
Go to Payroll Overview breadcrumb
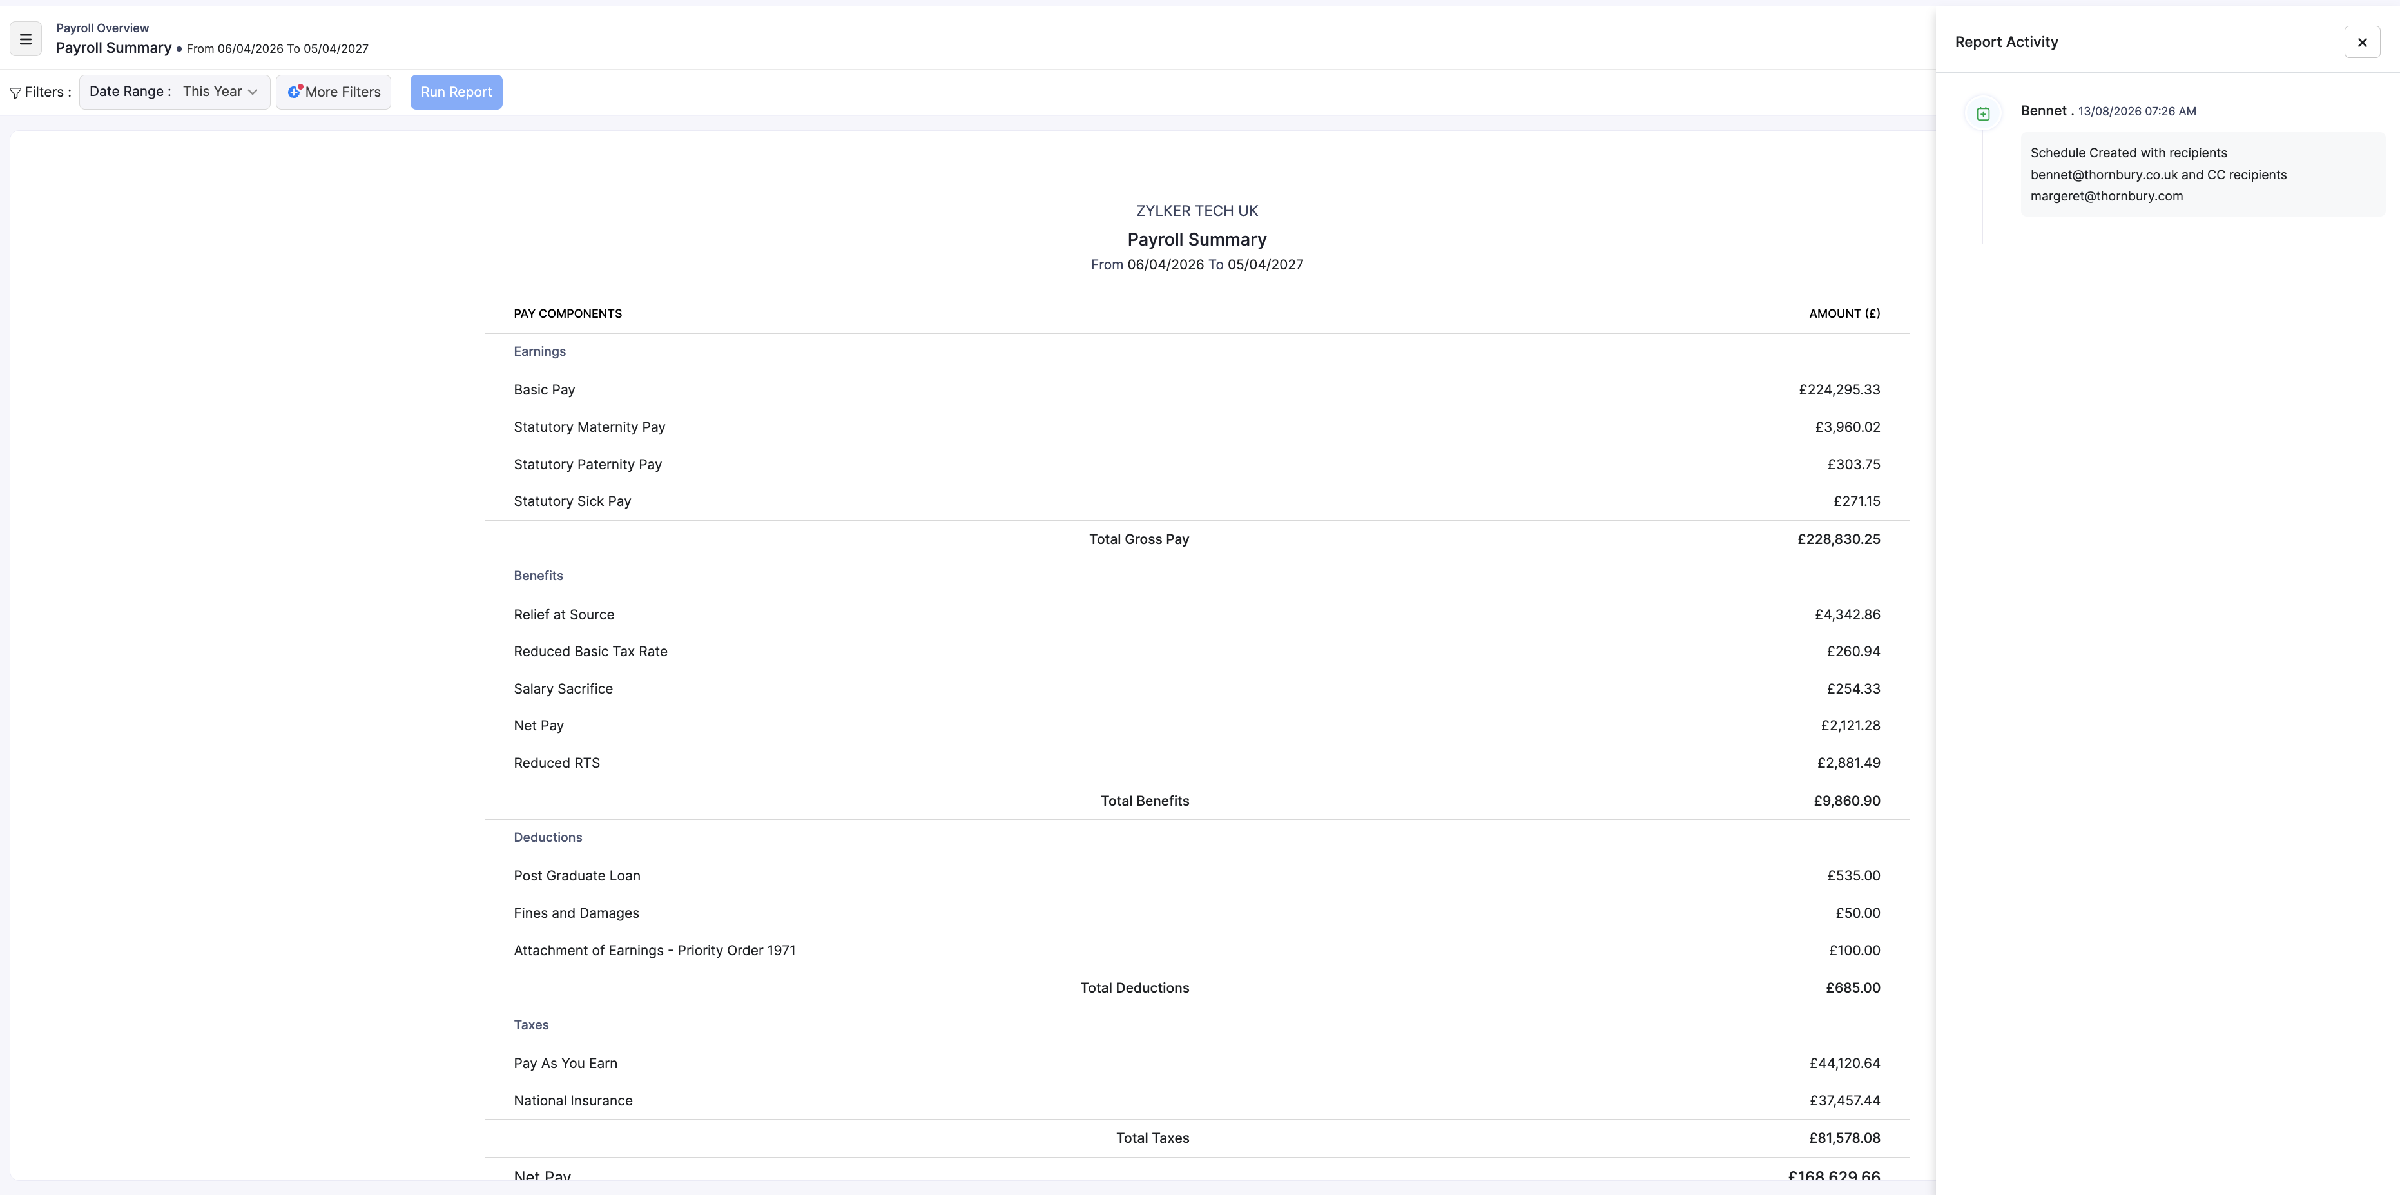pos(102,28)
